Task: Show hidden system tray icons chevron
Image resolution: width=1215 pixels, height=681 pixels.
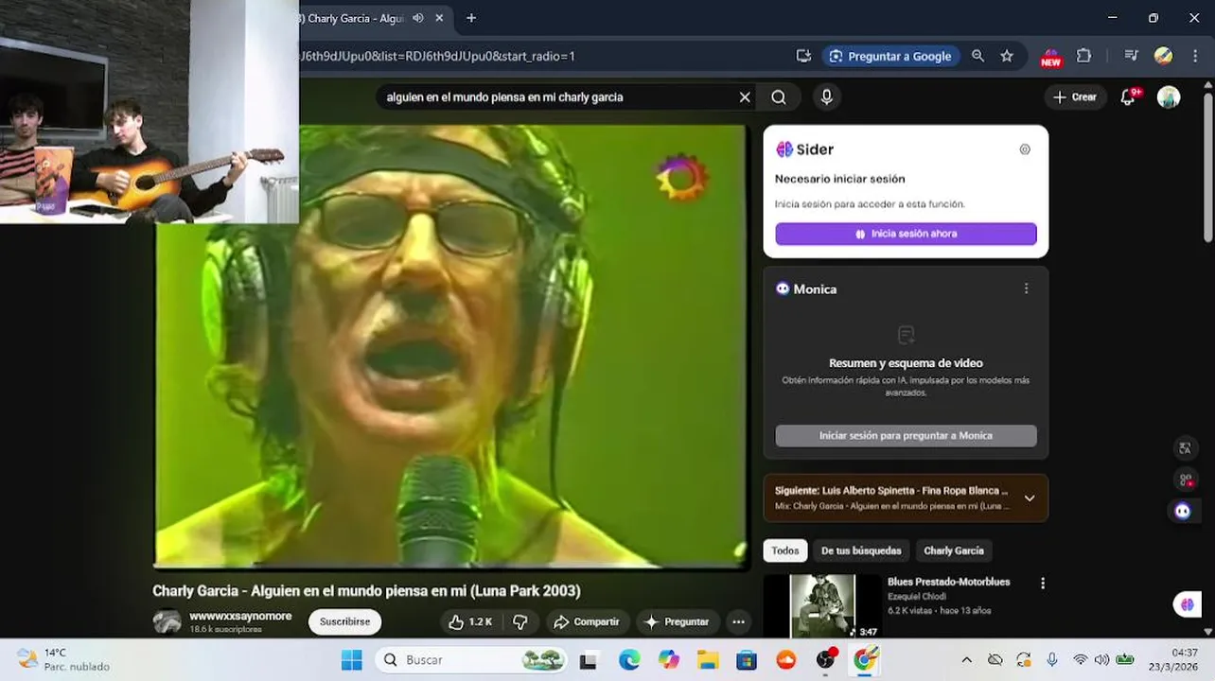Action: 966,660
